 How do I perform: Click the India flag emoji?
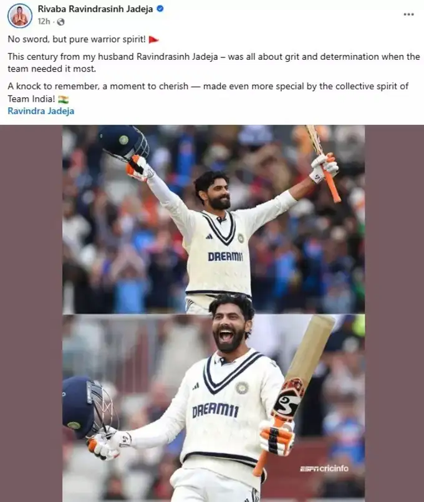pyautogui.click(x=64, y=99)
